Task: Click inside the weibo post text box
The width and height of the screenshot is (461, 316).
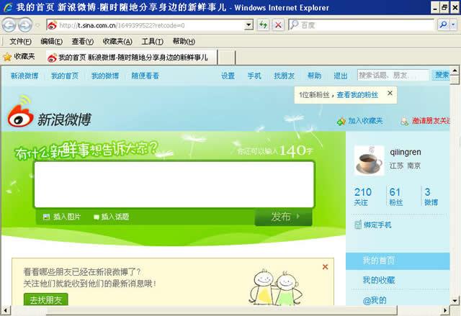Action: click(174, 184)
